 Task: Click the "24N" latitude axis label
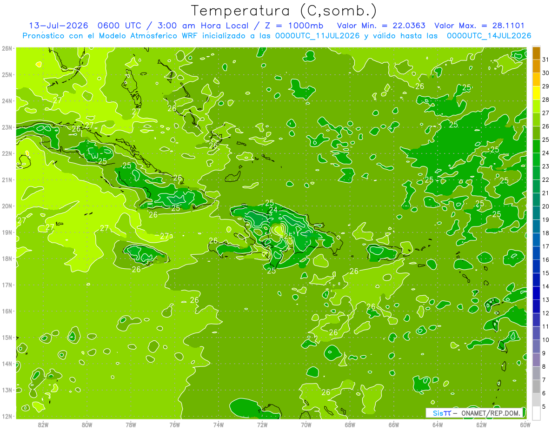click(7, 101)
